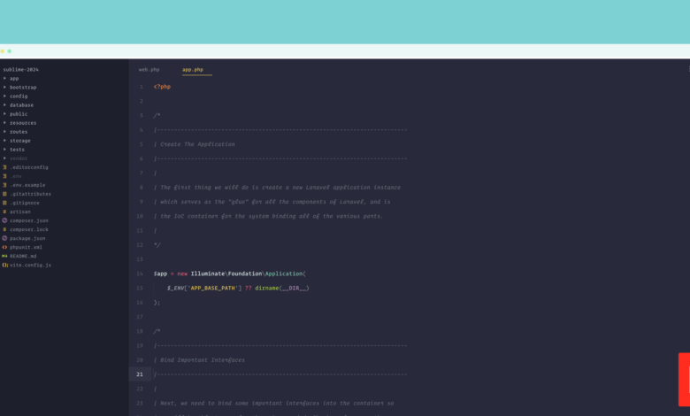Click the $app variable on line 14

coord(160,273)
